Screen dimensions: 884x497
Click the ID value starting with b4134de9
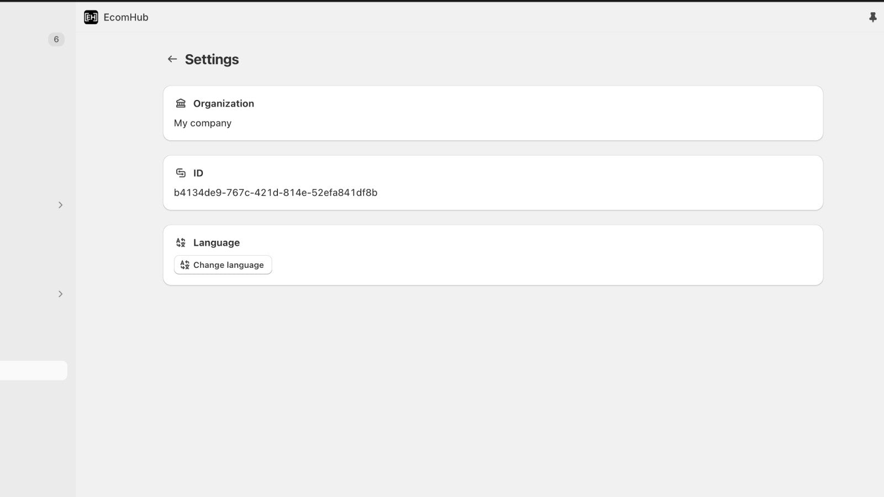coord(276,193)
